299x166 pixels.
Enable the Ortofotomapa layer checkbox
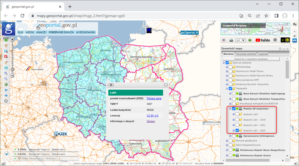230,67
